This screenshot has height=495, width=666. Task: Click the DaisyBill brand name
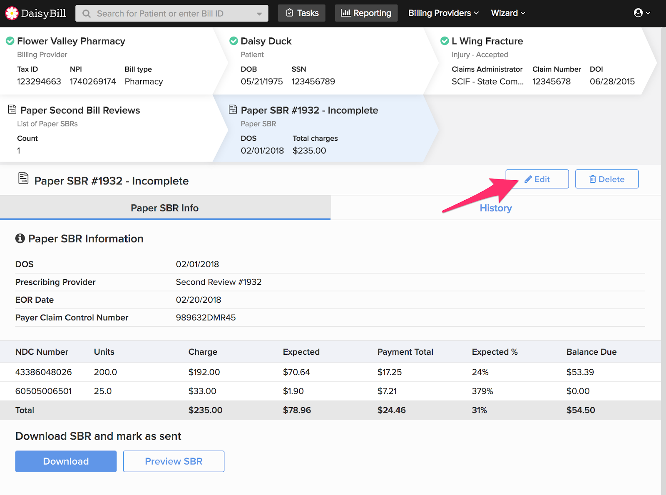click(44, 13)
